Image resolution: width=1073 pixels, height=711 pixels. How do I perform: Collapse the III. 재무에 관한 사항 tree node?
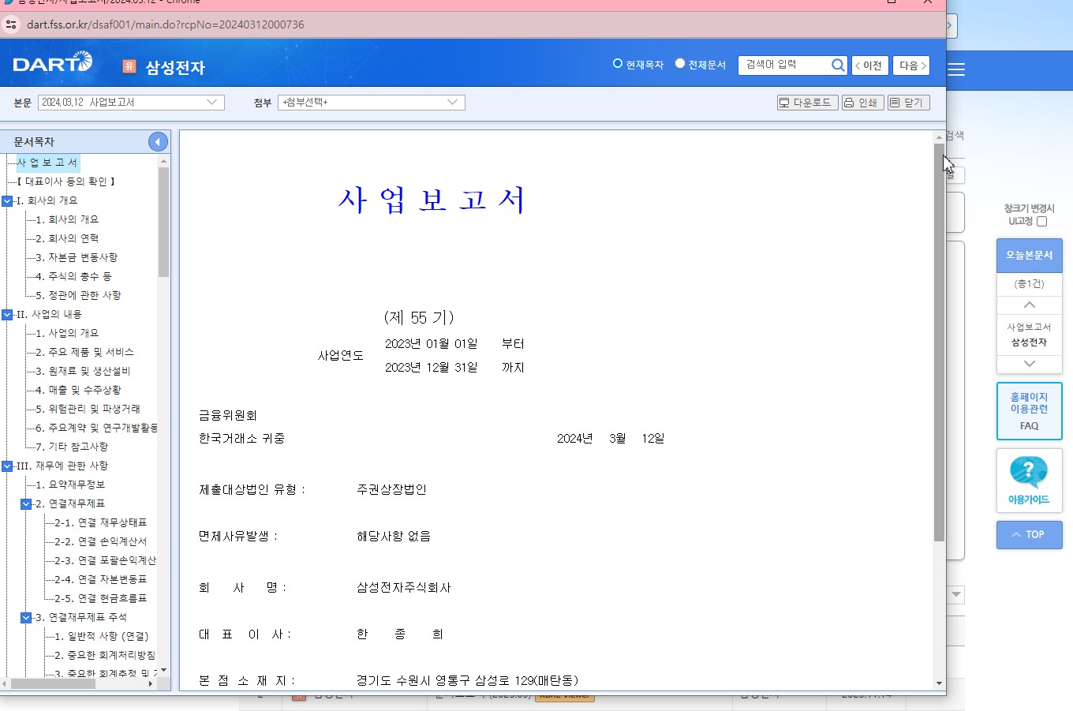pos(7,466)
